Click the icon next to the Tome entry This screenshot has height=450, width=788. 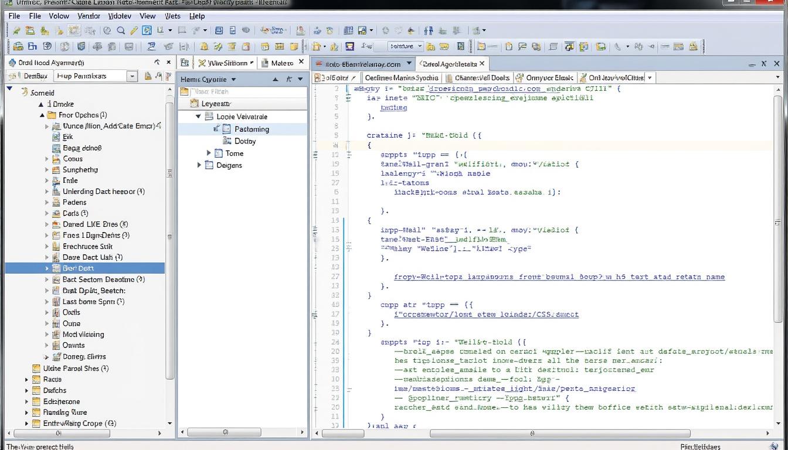pyautogui.click(x=219, y=154)
